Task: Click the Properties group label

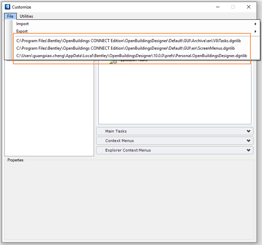Action: 15,160
